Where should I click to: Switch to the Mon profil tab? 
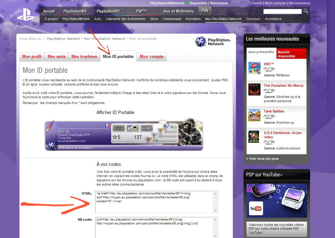click(x=32, y=57)
